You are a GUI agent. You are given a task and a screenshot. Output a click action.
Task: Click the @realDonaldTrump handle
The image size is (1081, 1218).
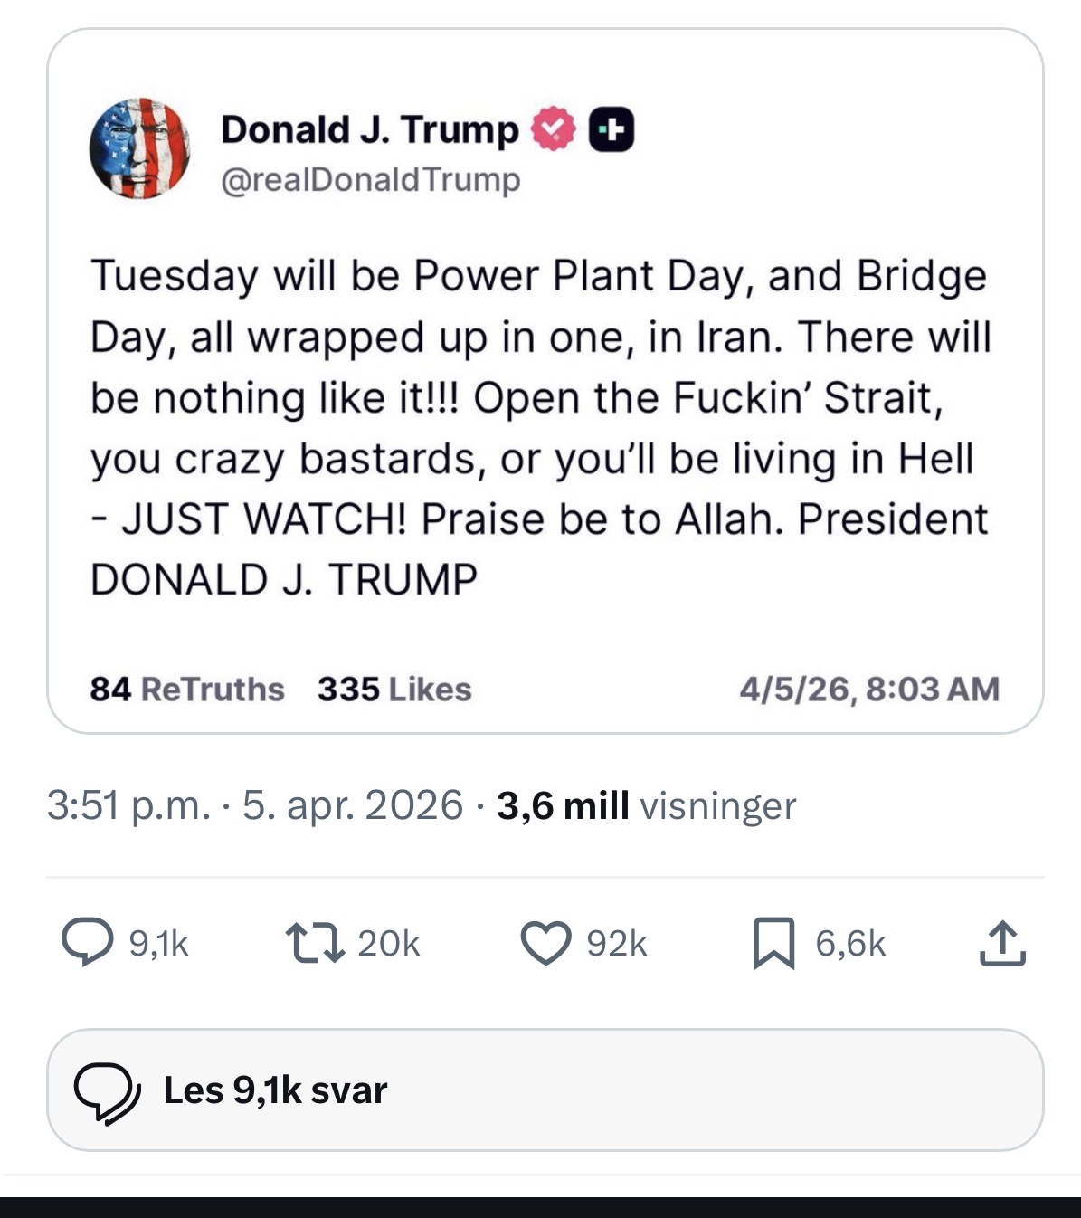(x=371, y=179)
